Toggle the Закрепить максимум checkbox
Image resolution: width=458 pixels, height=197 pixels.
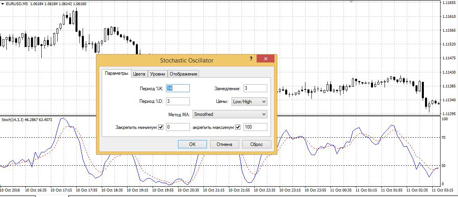[x=238, y=127]
